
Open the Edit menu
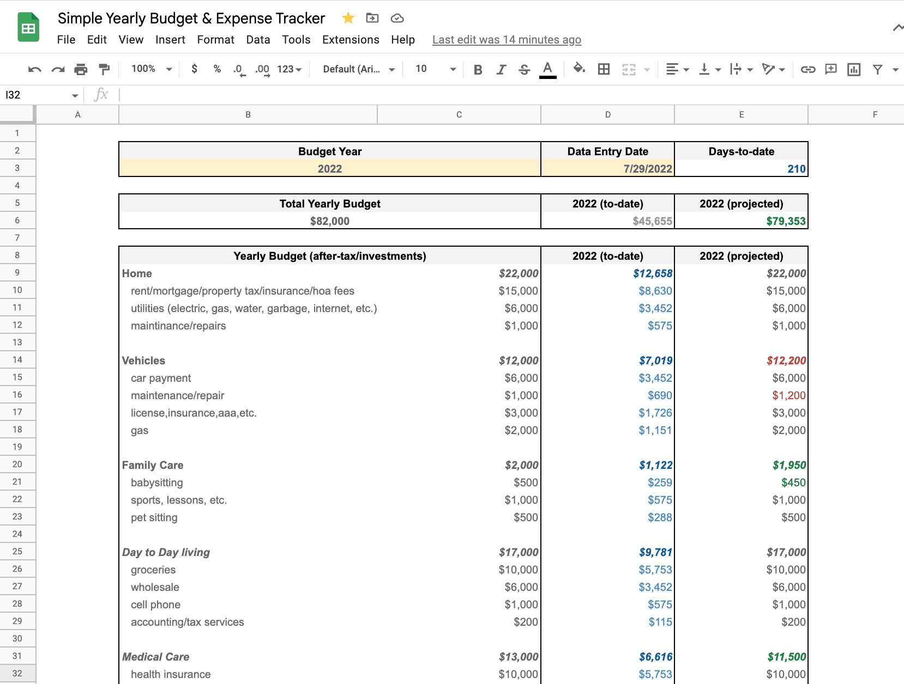[97, 40]
